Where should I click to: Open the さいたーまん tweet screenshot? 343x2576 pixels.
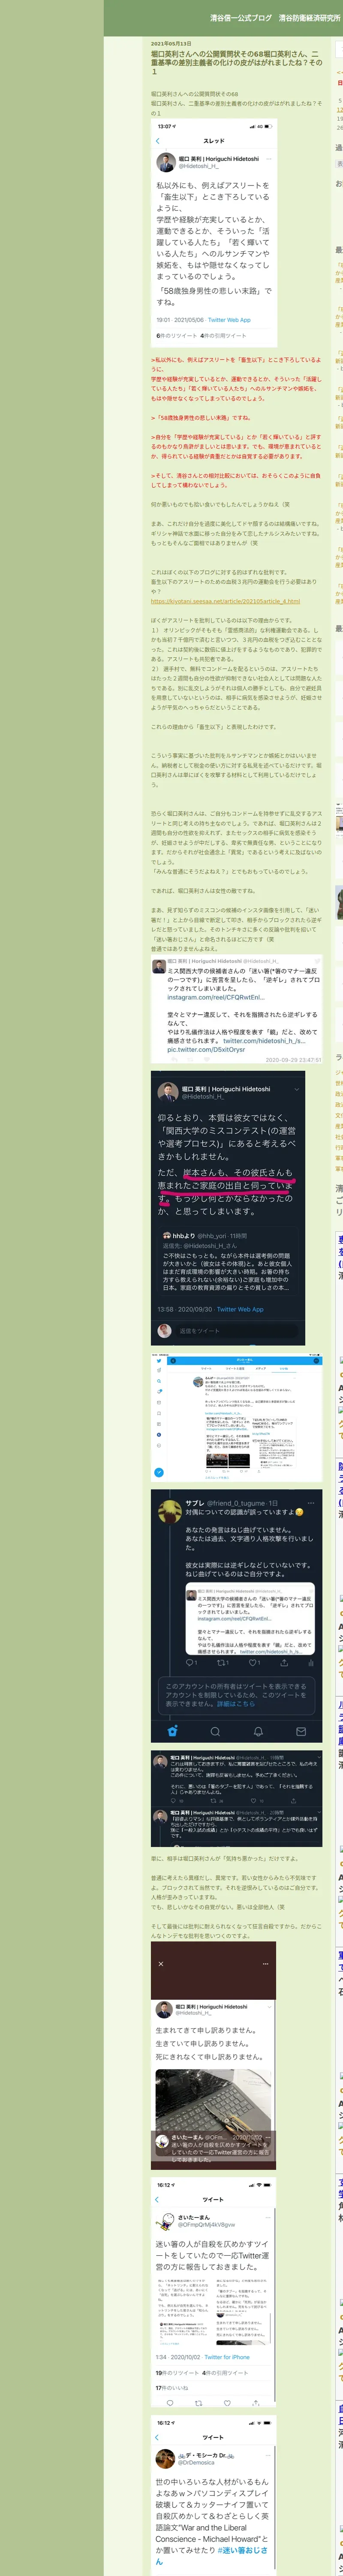[x=214, y=2292]
